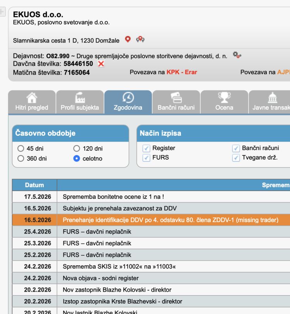This screenshot has height=314, width=290.
Task: Open the Javne transakcije tab
Action: [x=270, y=102]
